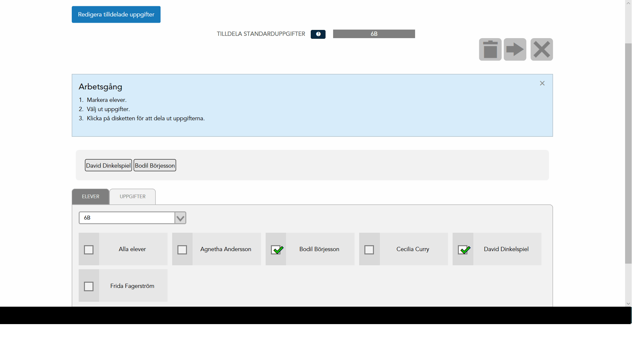
Task: Click Redigera tilldelade uppgifter button
Action: (116, 14)
